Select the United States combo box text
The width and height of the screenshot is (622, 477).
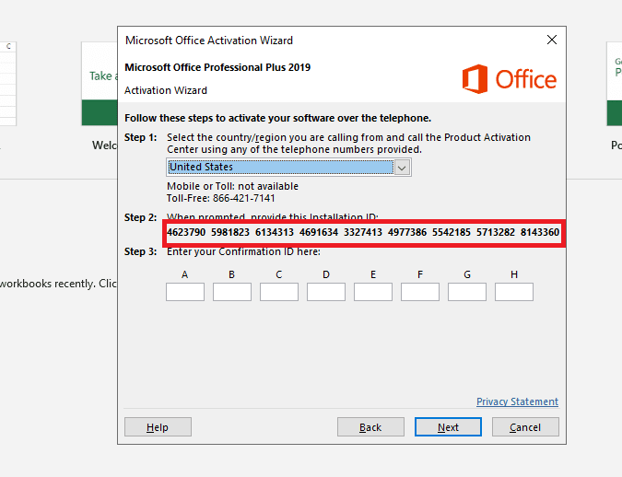tap(280, 168)
